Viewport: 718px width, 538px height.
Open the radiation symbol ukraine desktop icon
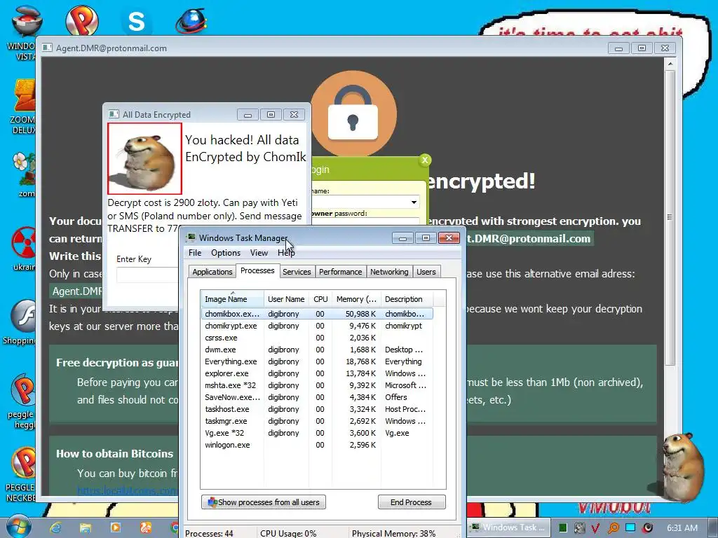pos(24,249)
